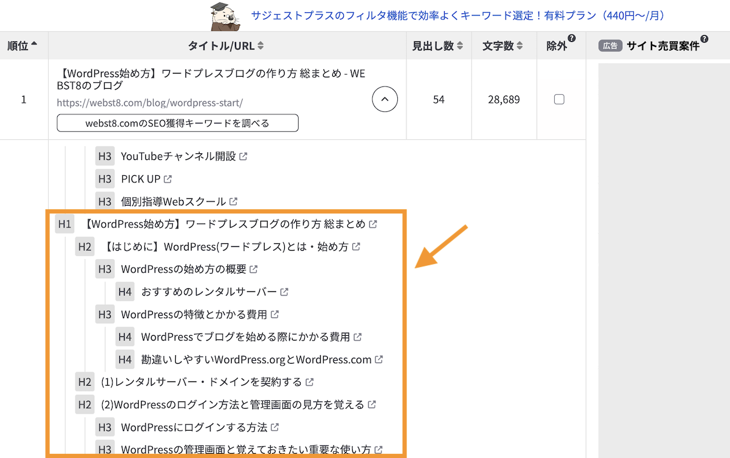Collapse the headings list with chevron button

[384, 100]
